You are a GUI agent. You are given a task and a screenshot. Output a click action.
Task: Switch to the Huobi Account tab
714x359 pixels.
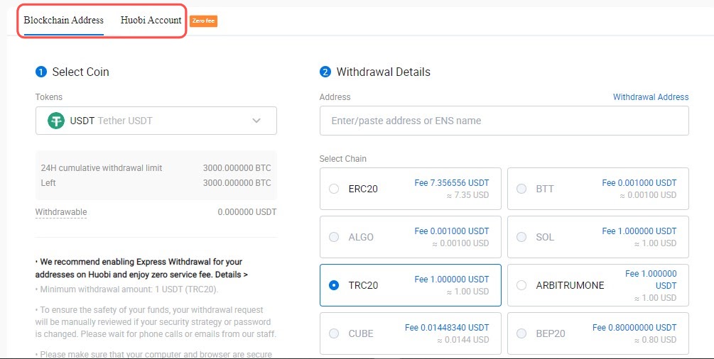(x=151, y=21)
